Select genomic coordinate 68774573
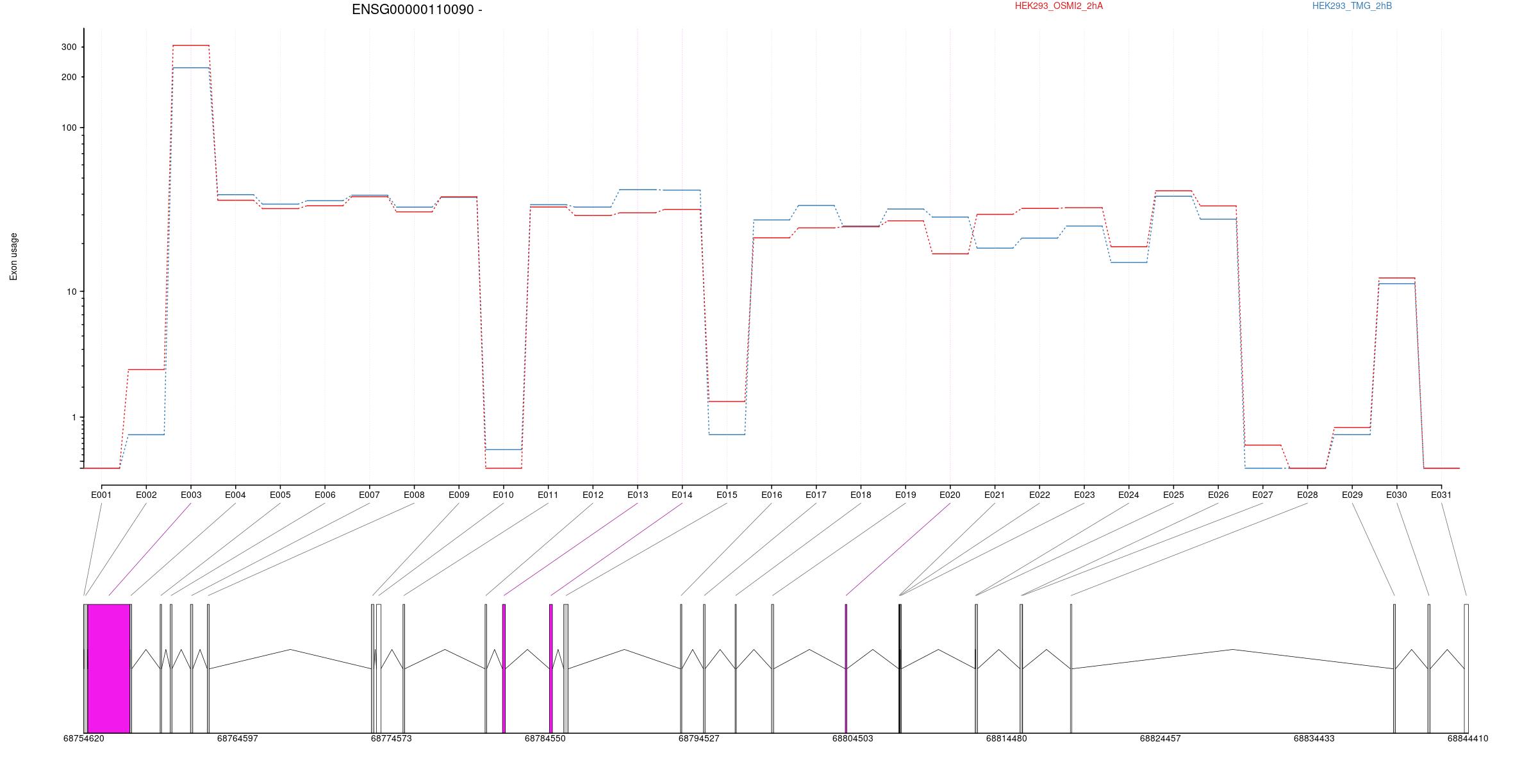 (x=391, y=738)
